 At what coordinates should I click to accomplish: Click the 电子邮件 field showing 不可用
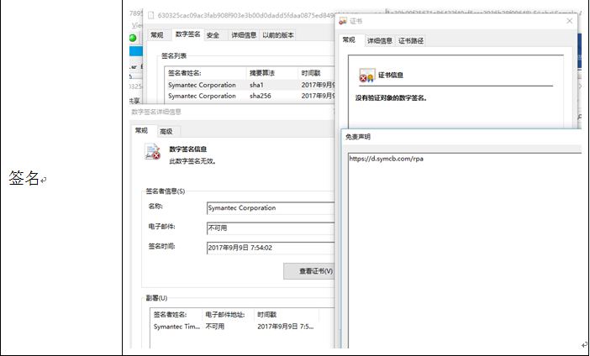[270, 228]
